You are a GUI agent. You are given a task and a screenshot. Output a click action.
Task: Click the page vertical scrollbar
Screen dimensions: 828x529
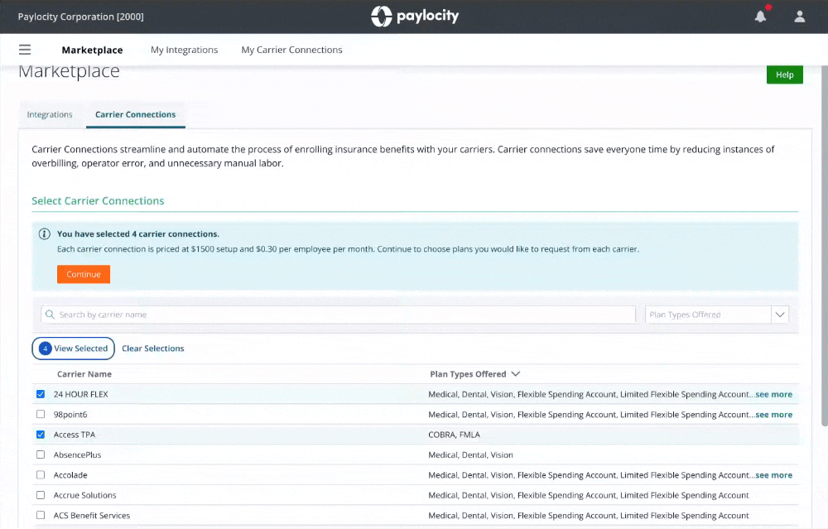(x=825, y=246)
